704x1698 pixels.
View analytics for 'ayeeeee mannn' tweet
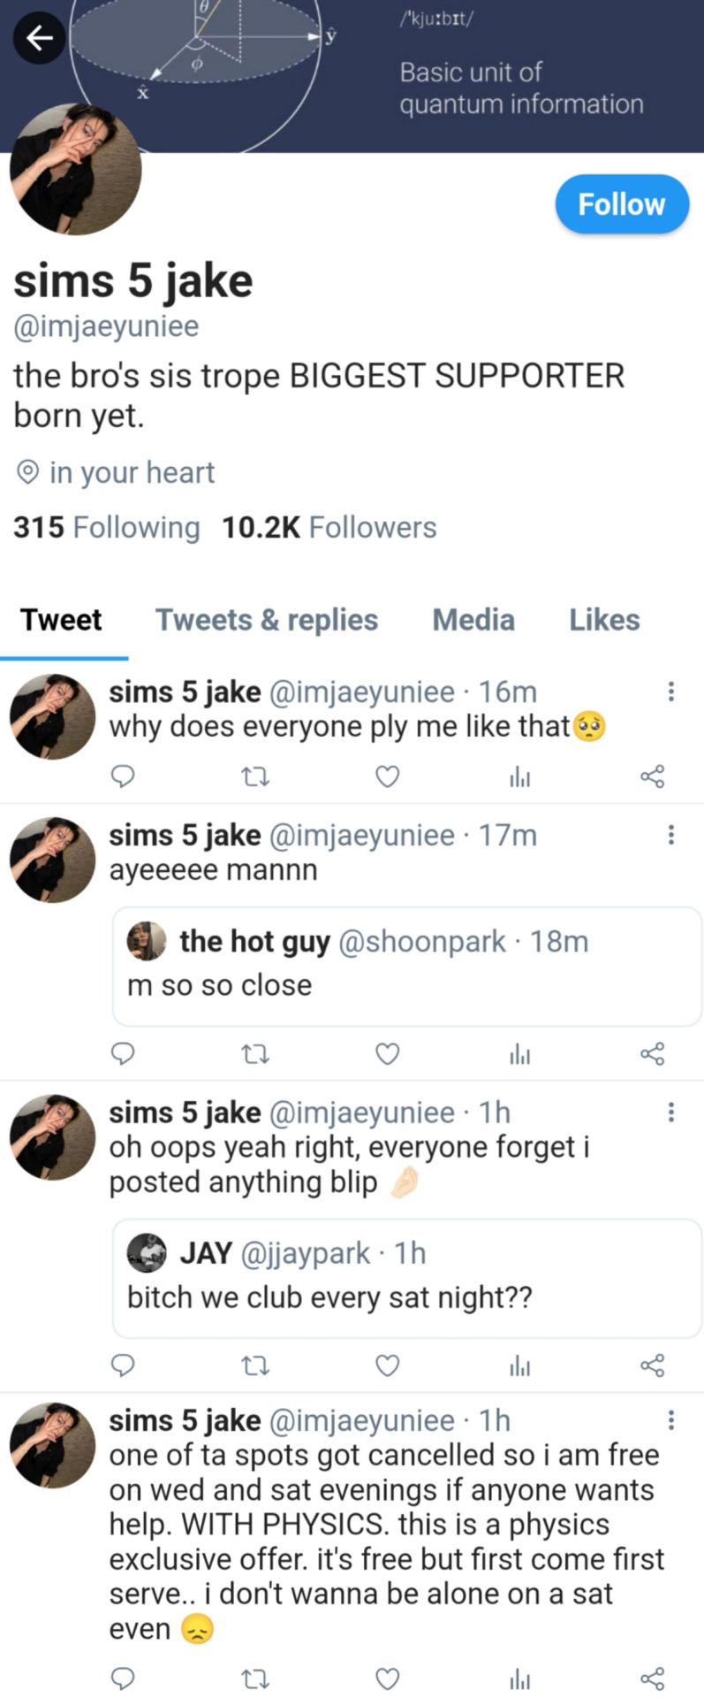520,1053
